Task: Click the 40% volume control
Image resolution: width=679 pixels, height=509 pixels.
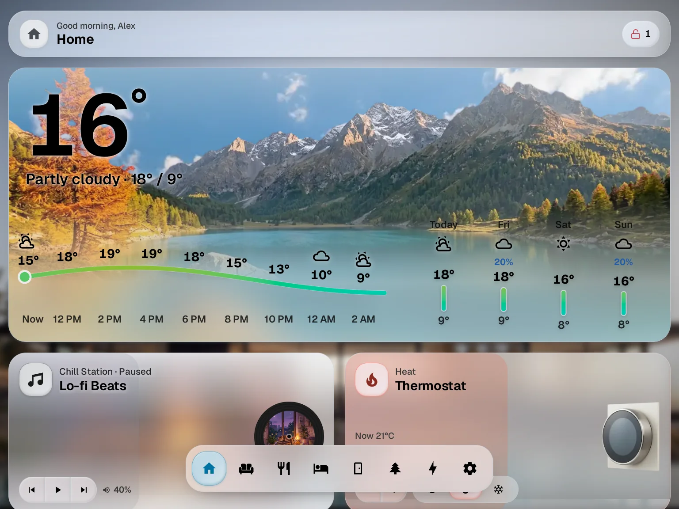Action: coord(117,490)
